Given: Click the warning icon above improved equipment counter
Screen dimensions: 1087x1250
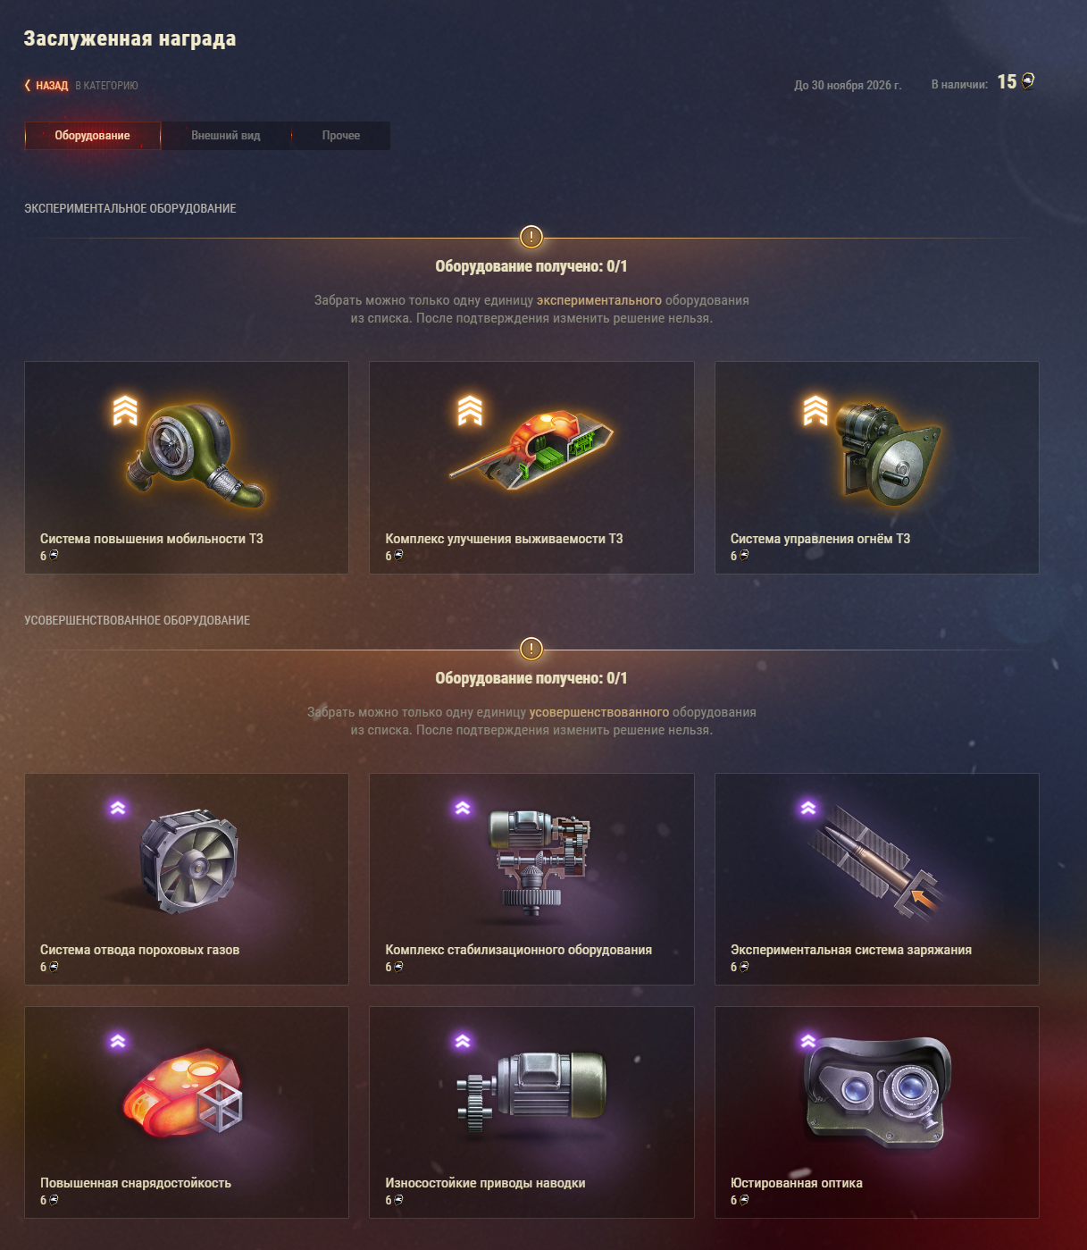Looking at the screenshot, I should pos(531,649).
